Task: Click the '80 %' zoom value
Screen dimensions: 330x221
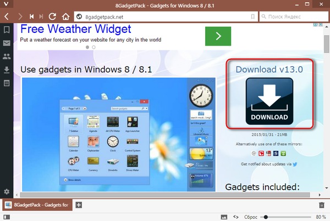Action: 321,217
